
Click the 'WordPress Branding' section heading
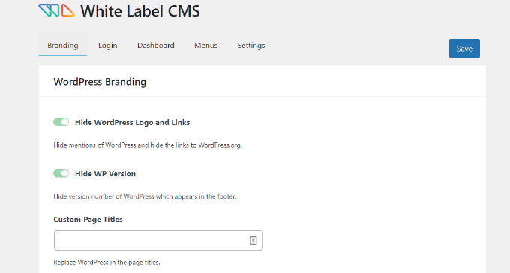pyautogui.click(x=100, y=82)
